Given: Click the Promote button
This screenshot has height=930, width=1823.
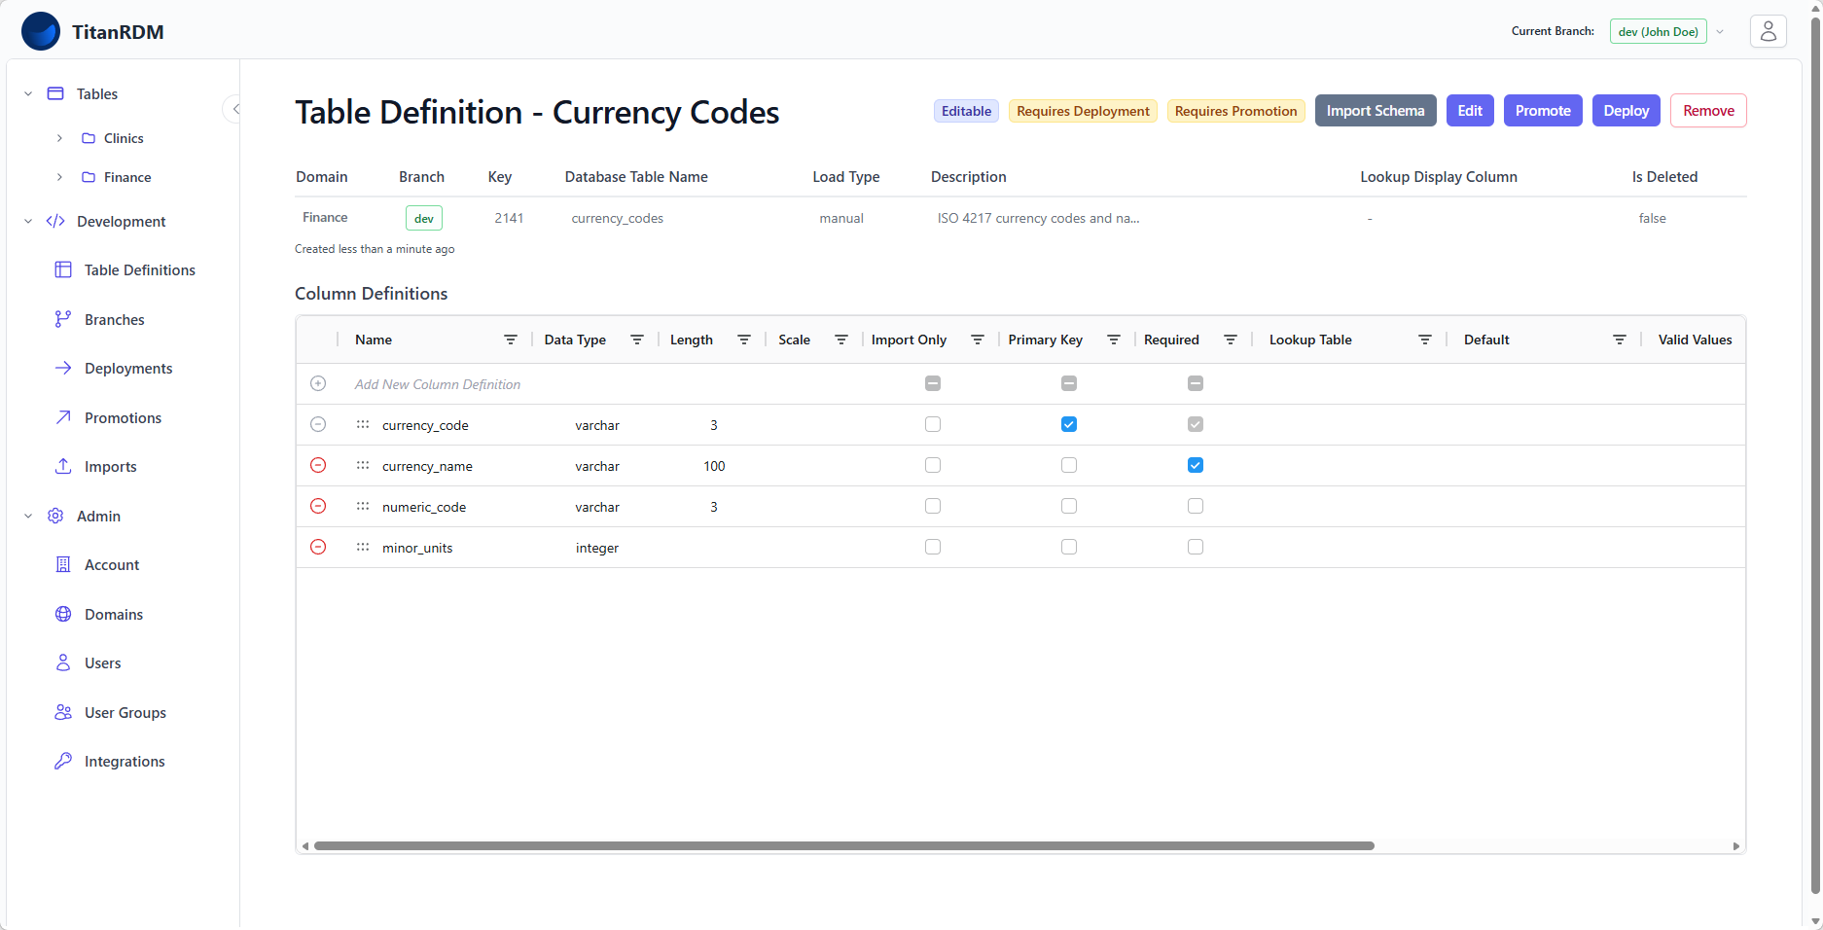Looking at the screenshot, I should click(1543, 111).
